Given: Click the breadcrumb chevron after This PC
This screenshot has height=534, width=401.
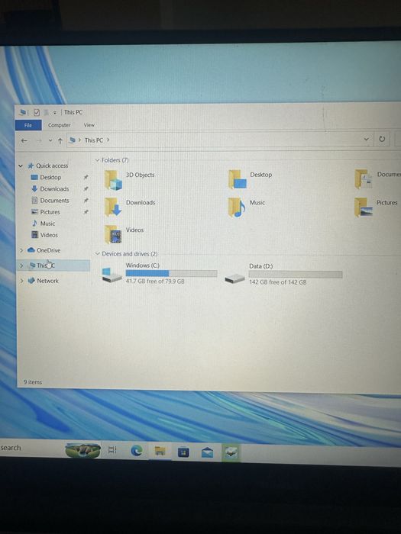Looking at the screenshot, I should 108,140.
